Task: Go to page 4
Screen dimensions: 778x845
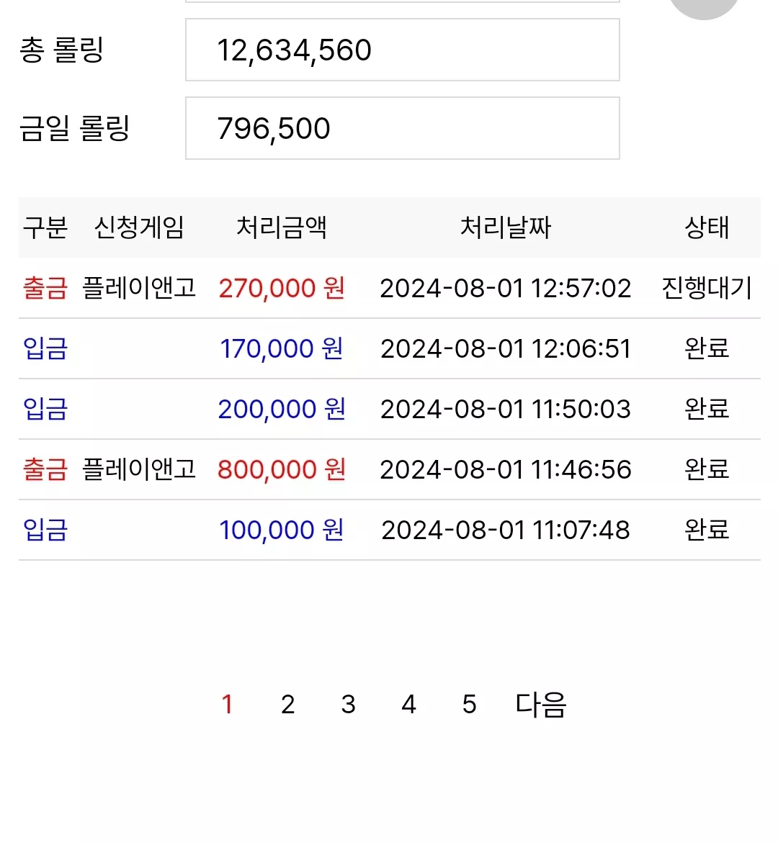Action: [x=409, y=705]
